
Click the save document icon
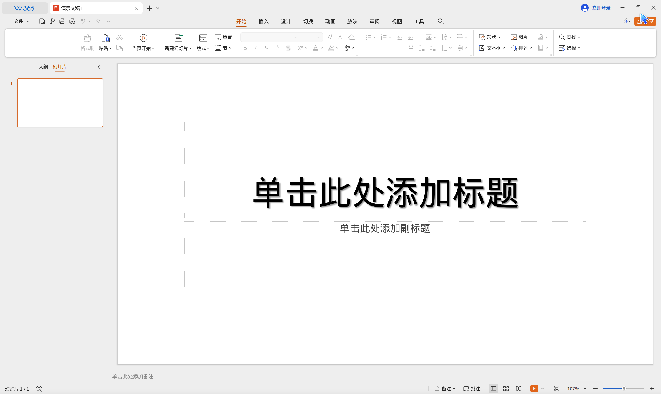point(42,21)
